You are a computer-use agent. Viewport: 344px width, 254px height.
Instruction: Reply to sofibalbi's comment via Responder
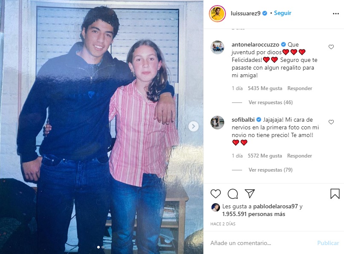(x=300, y=156)
